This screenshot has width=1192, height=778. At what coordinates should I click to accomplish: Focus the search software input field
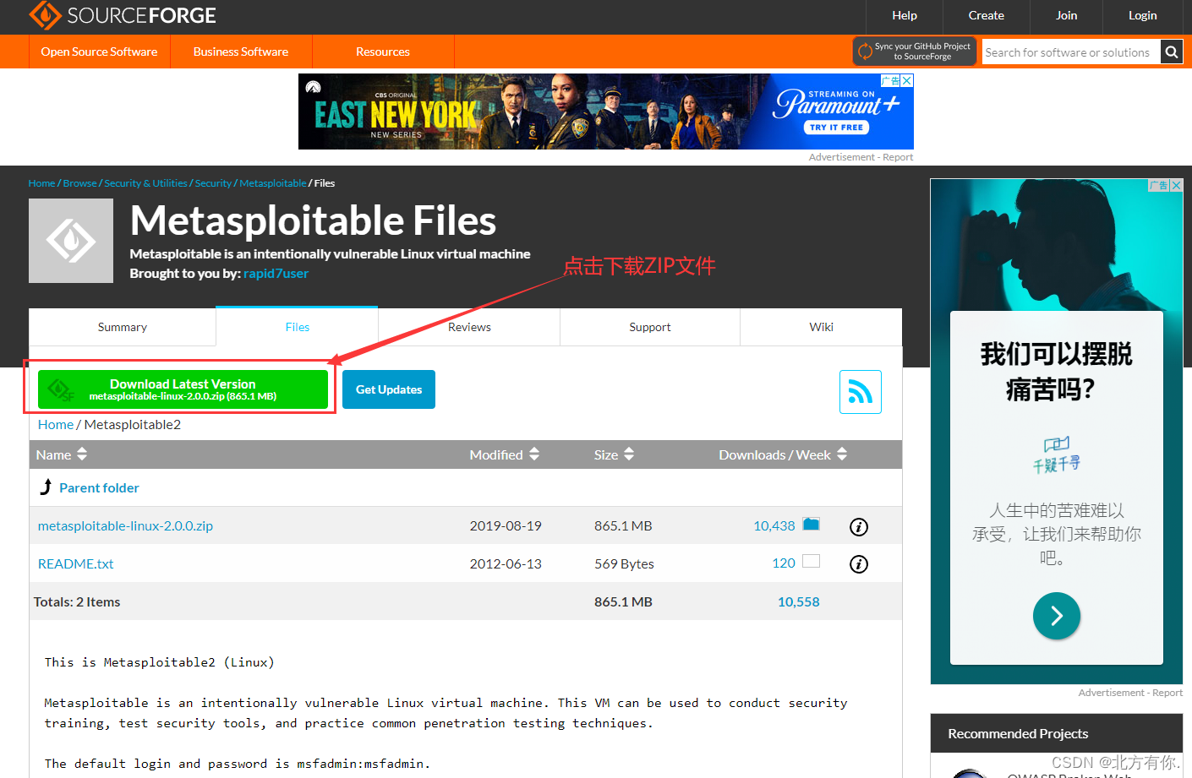1071,52
